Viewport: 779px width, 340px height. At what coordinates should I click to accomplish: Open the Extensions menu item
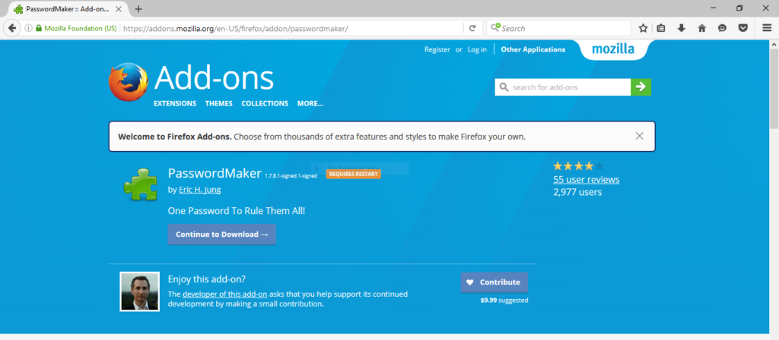(174, 103)
